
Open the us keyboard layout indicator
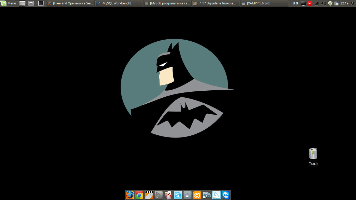coord(295,3)
